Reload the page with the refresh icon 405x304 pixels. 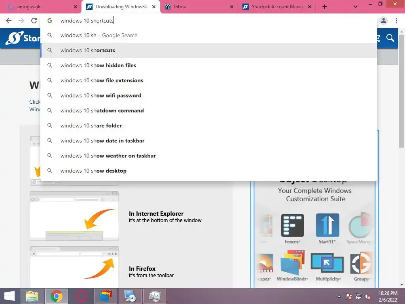coord(34,21)
